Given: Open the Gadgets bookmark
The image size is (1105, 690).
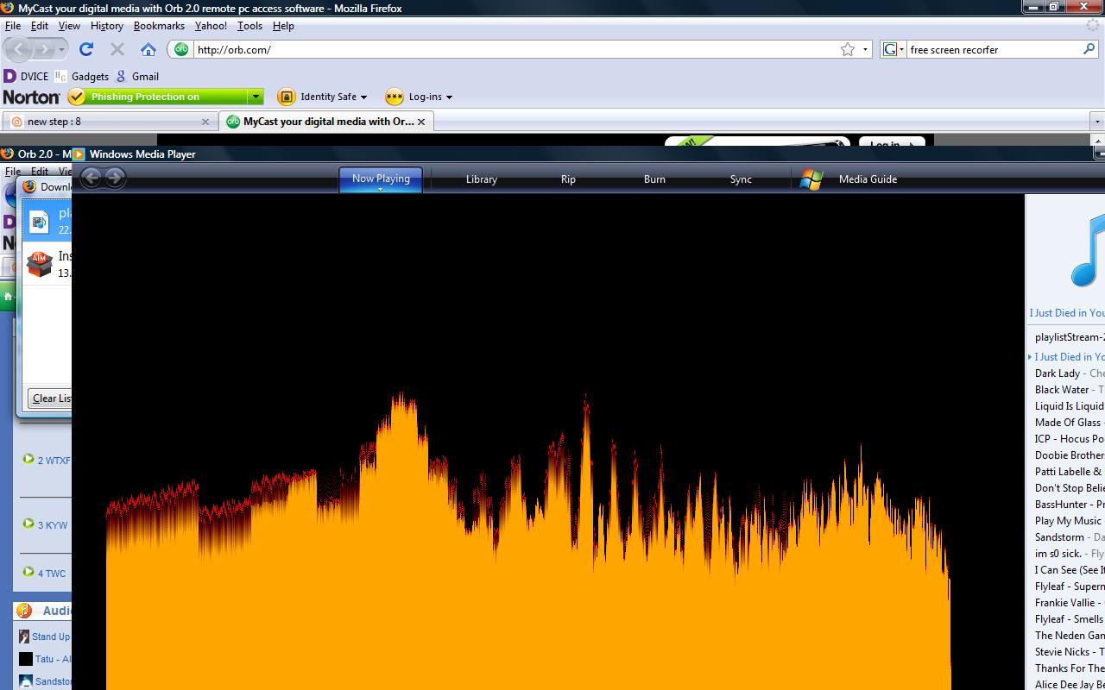Looking at the screenshot, I should pyautogui.click(x=82, y=76).
